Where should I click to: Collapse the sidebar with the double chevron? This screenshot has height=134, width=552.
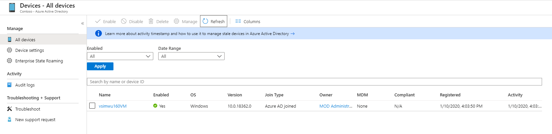point(83,23)
